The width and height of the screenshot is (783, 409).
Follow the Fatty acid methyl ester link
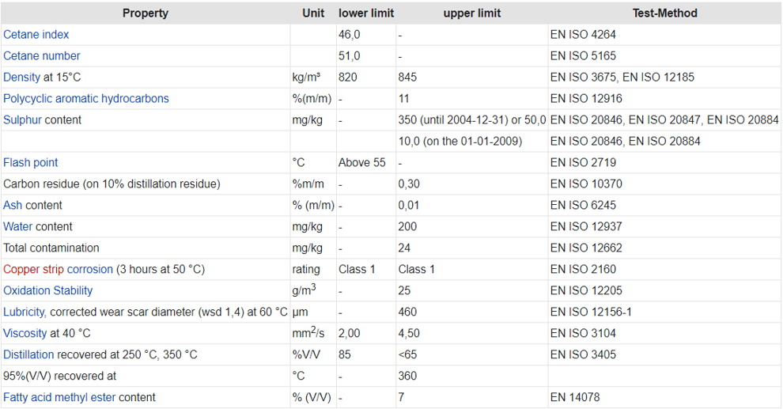click(59, 397)
